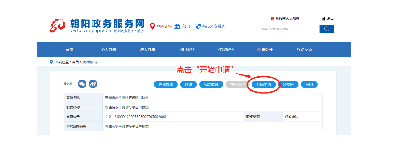Open the 好差评 rating button
The height and width of the screenshot is (144, 404).
288,84
